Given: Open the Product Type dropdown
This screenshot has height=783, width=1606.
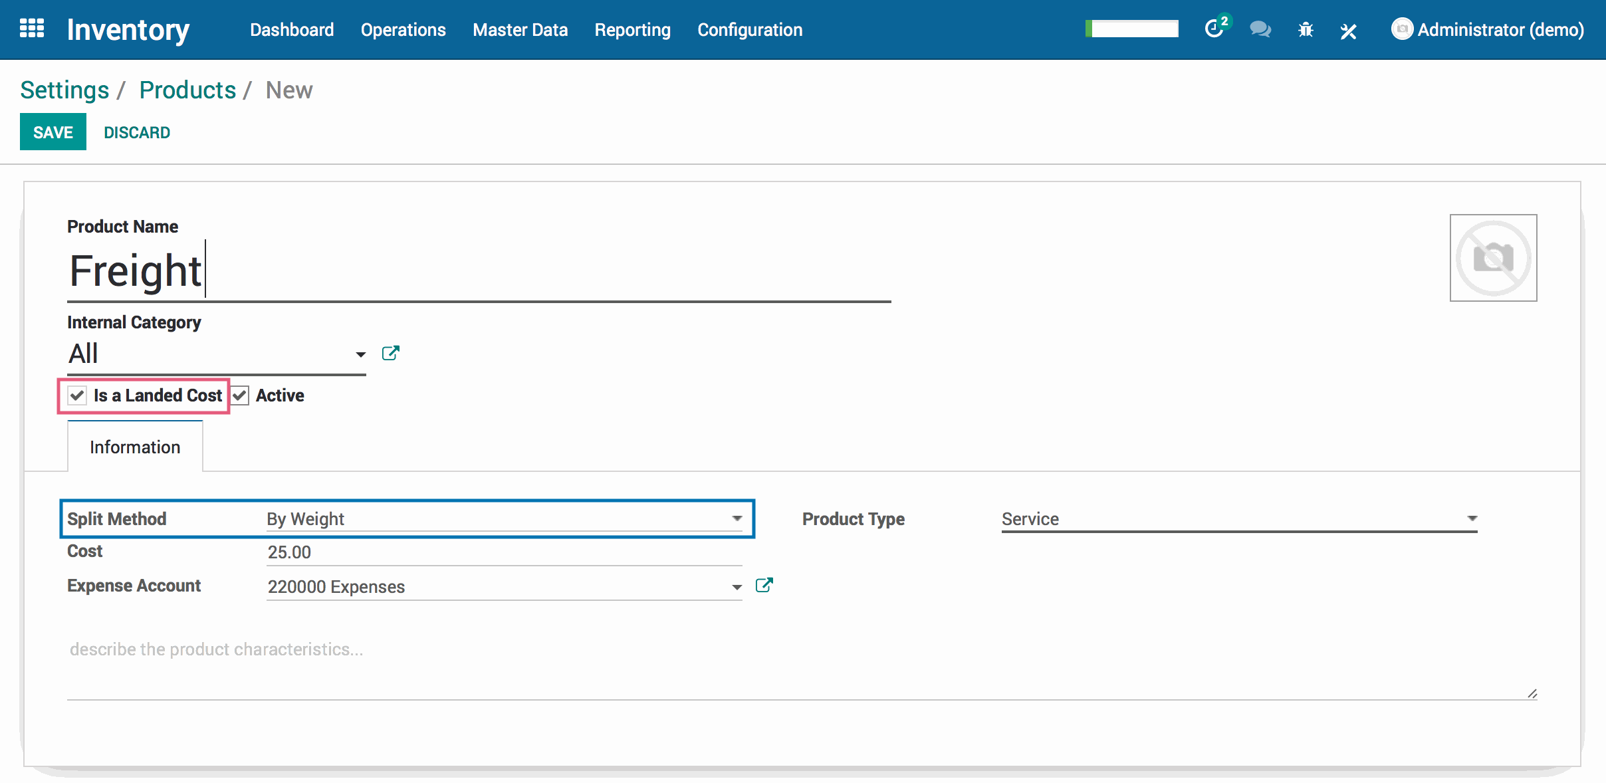Looking at the screenshot, I should tap(1239, 519).
